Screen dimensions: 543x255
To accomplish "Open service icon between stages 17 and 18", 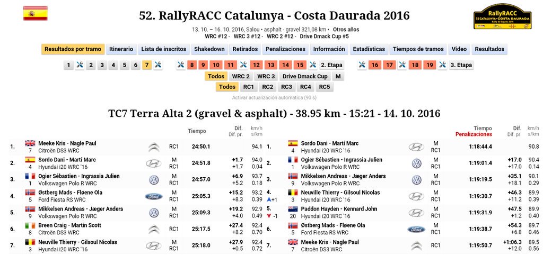I will (x=402, y=65).
